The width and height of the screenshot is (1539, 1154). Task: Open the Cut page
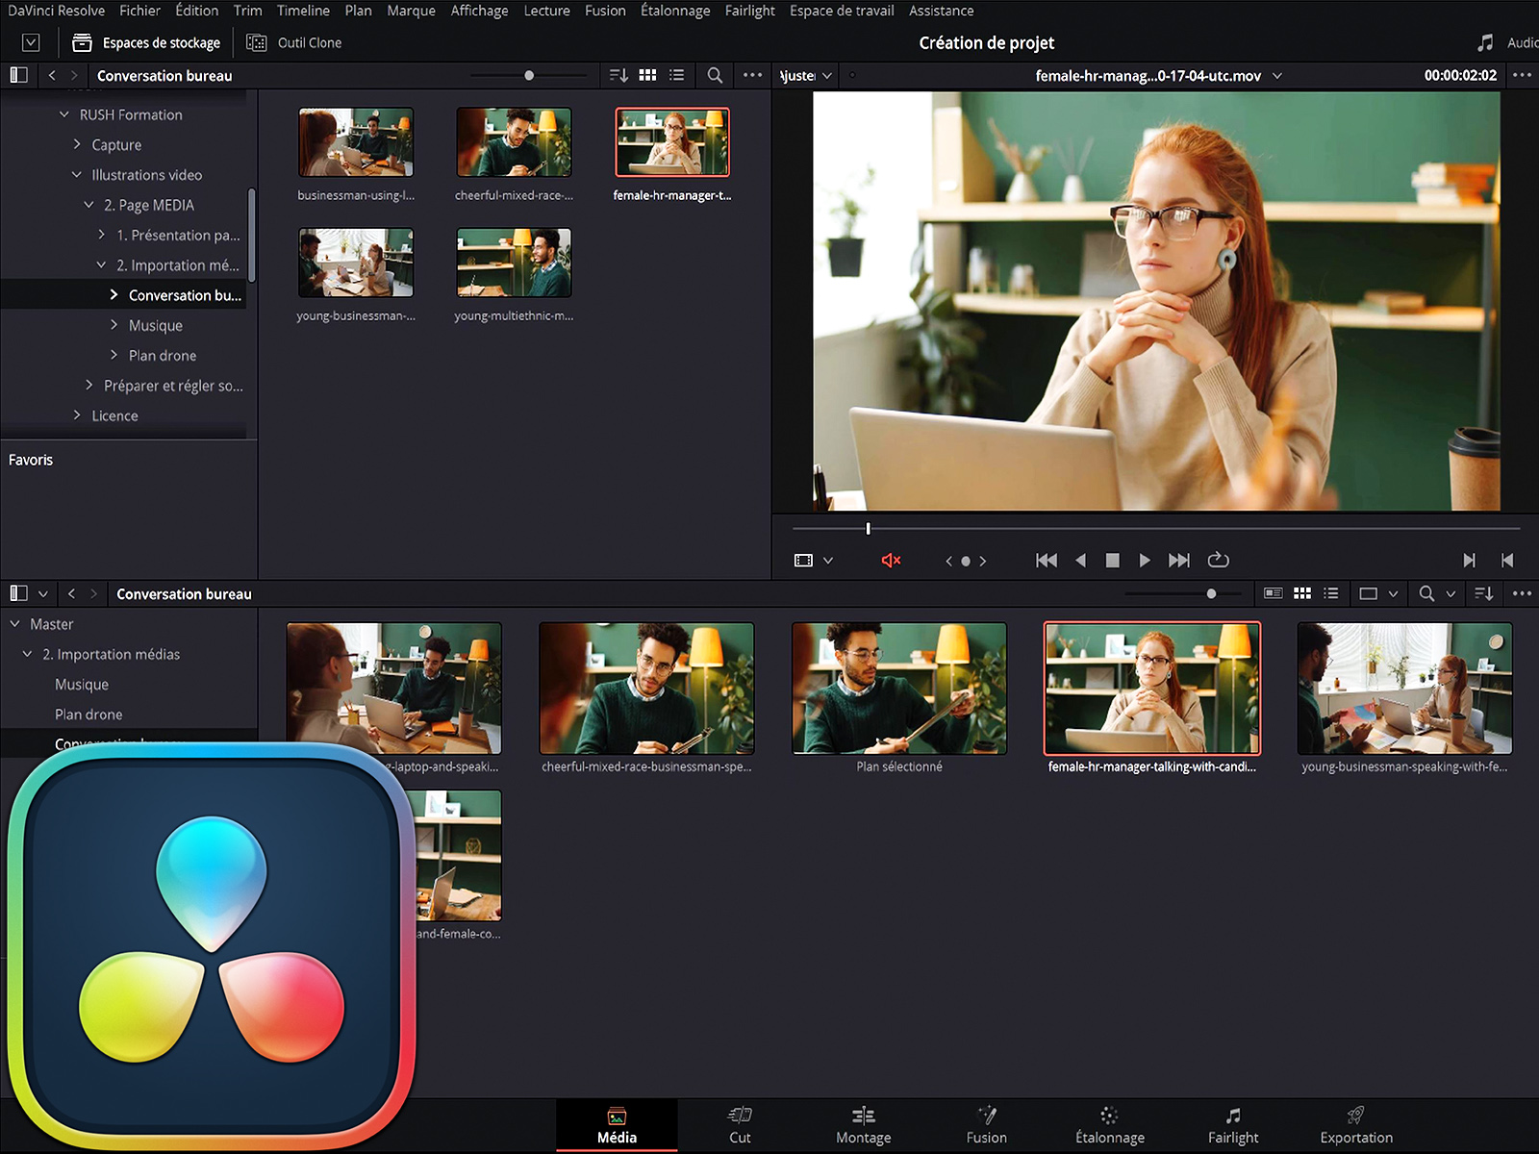coord(739,1124)
